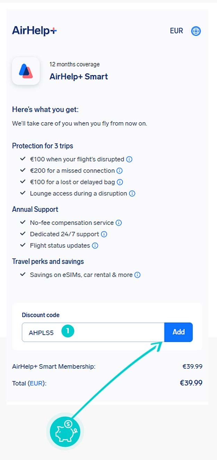Click the lounge access checkmark
Screen dimensions: 217x460
tap(23, 193)
